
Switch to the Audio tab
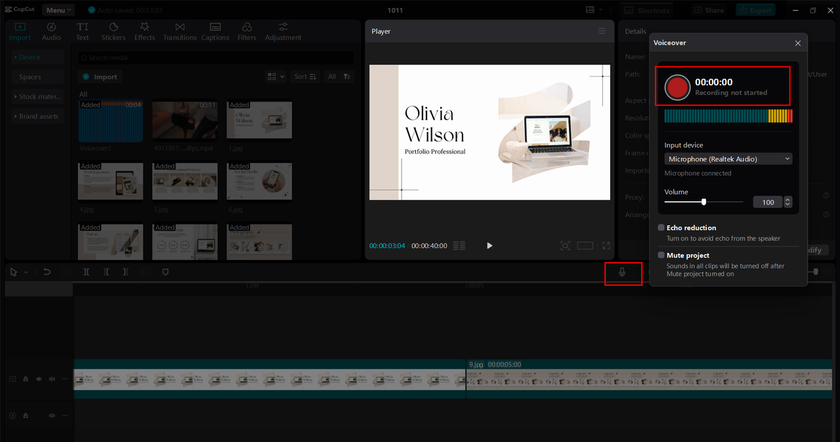tap(51, 32)
